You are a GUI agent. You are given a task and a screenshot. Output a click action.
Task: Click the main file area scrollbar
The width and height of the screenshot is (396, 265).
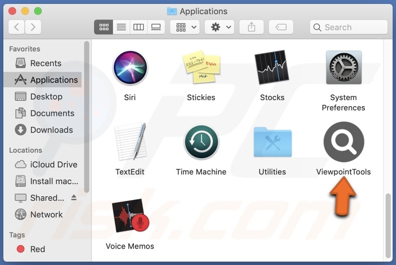tap(388, 225)
